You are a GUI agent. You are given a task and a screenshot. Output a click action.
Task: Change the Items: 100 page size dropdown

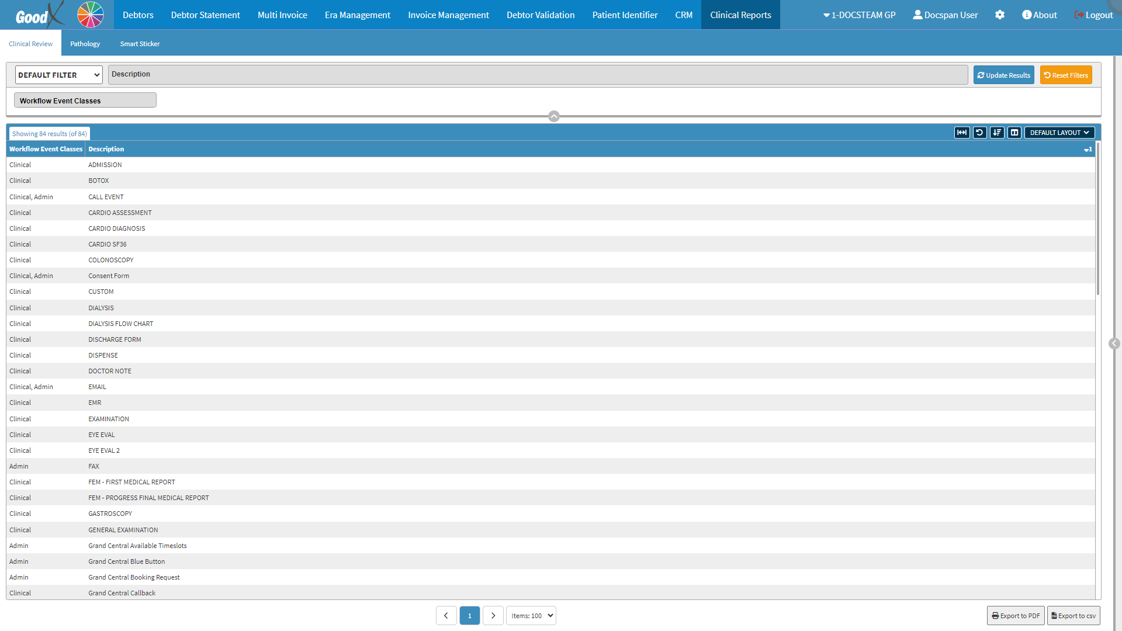[x=531, y=615]
